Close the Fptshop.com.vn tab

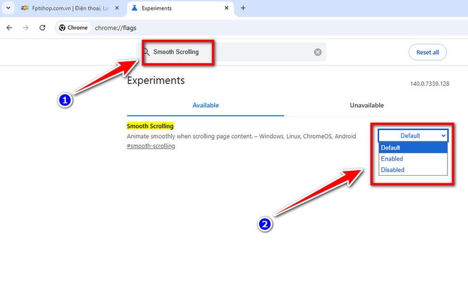click(x=117, y=8)
